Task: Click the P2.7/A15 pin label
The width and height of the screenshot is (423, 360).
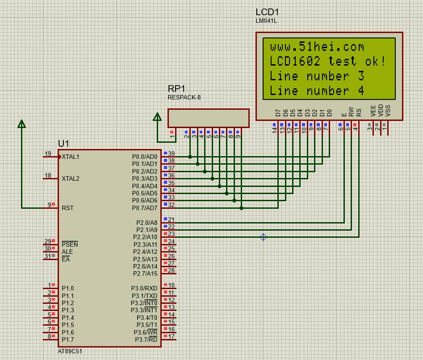Action: click(x=145, y=274)
